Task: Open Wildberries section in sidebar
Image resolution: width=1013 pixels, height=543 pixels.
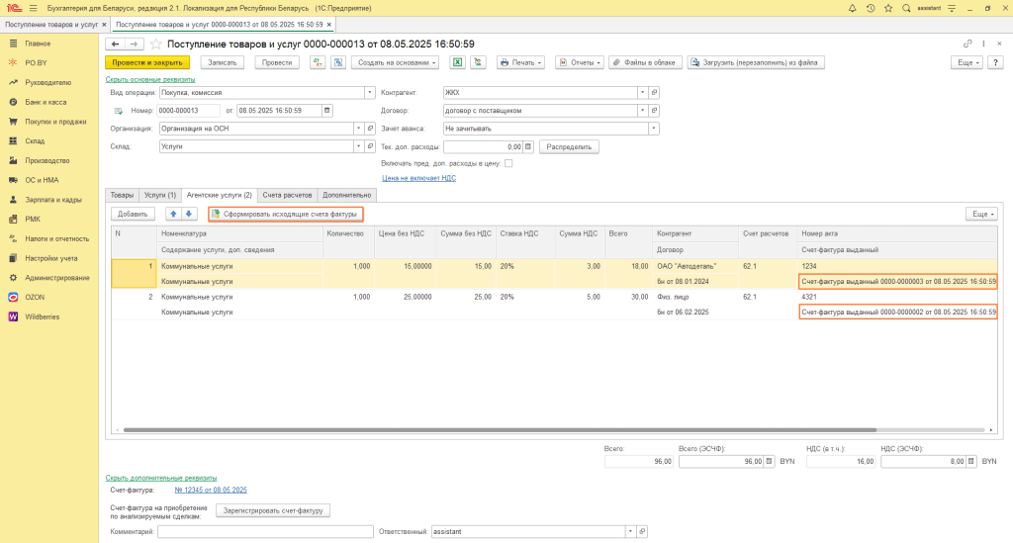Action: pos(42,317)
